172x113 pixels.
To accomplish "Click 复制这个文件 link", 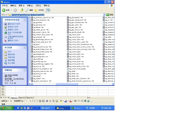I will tap(13, 29).
